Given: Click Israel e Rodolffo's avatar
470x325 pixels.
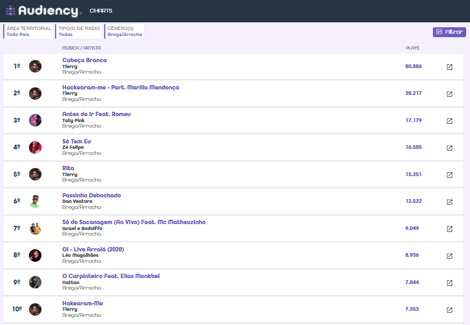Looking at the screenshot, I should click(x=35, y=228).
